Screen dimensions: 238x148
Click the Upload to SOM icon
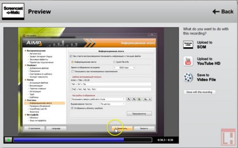click(x=188, y=45)
